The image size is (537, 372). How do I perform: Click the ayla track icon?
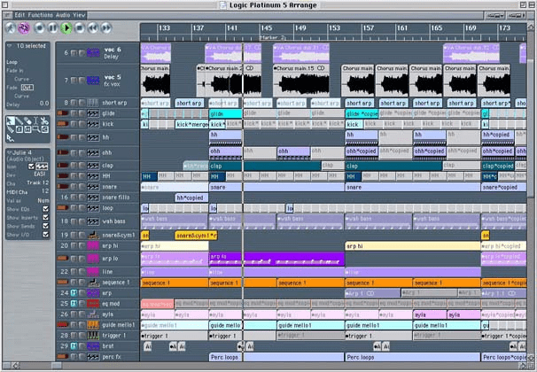[93, 314]
